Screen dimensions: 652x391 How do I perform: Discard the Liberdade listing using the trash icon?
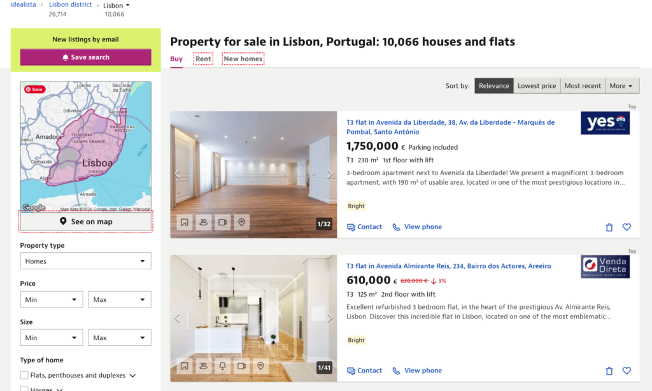[609, 227]
